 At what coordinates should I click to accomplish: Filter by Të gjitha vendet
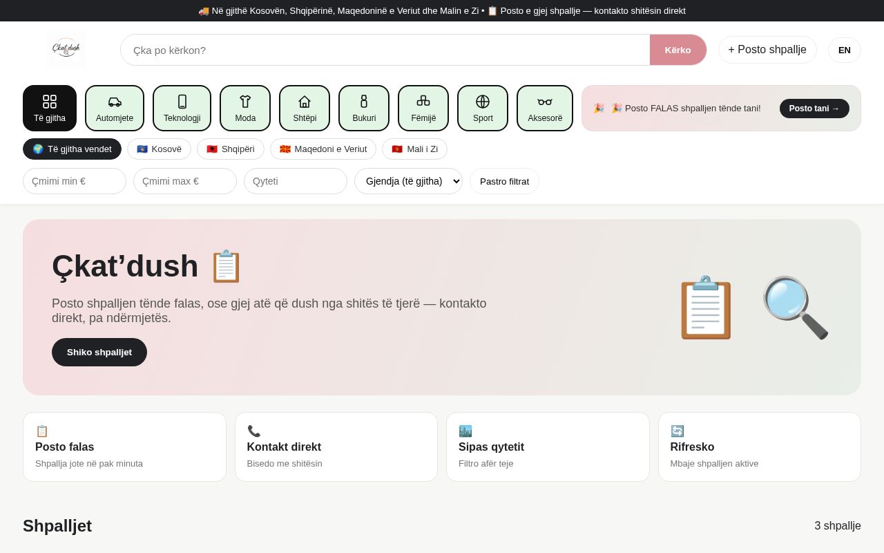72,149
